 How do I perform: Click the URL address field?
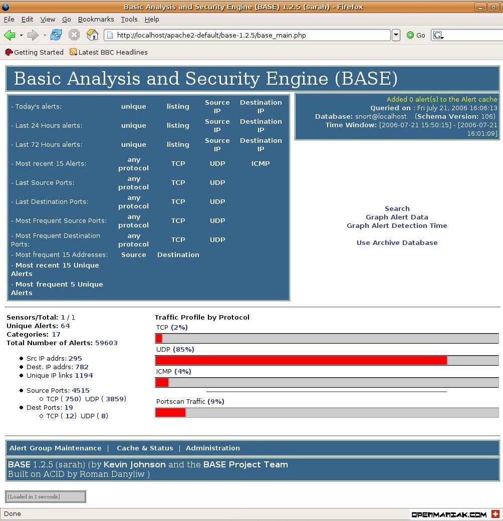[x=247, y=35]
